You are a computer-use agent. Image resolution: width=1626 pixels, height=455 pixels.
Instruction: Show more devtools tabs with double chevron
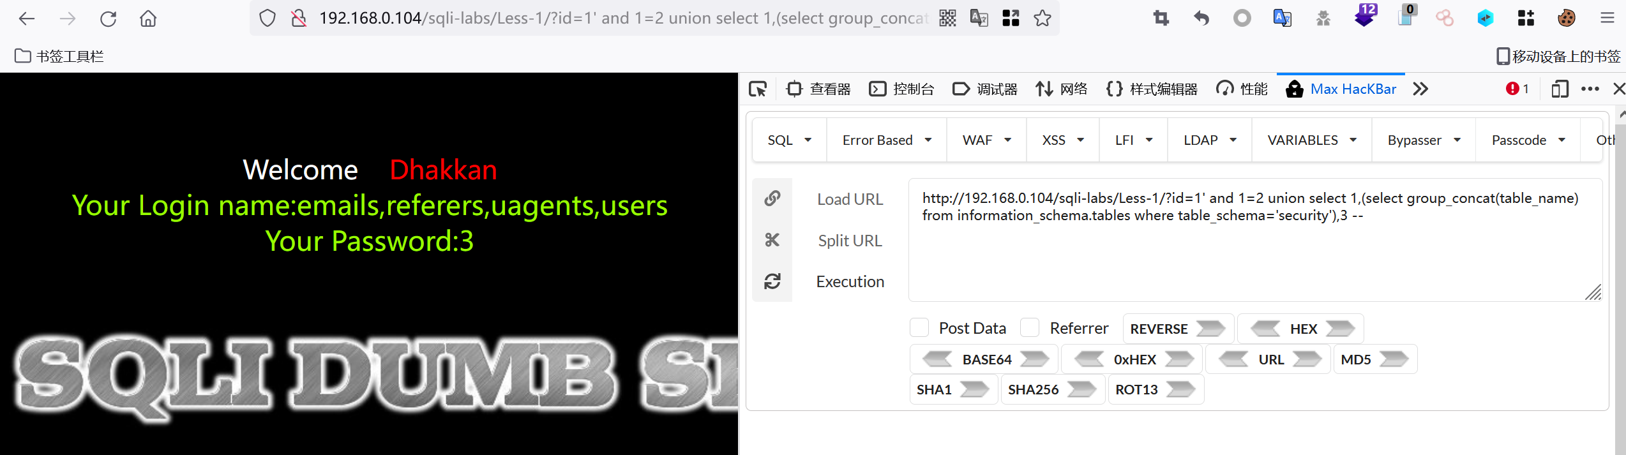1420,89
